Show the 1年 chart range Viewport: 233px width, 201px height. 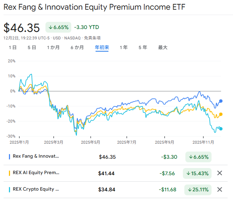pos(123,47)
